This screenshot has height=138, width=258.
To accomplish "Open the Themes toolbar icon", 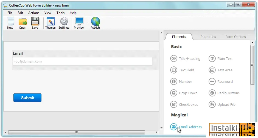I will (x=50, y=23).
